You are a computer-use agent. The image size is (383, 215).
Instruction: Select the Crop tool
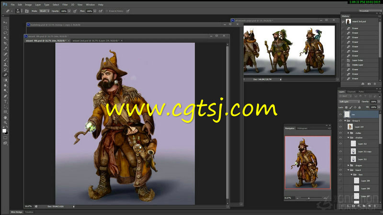[x=5, y=43]
